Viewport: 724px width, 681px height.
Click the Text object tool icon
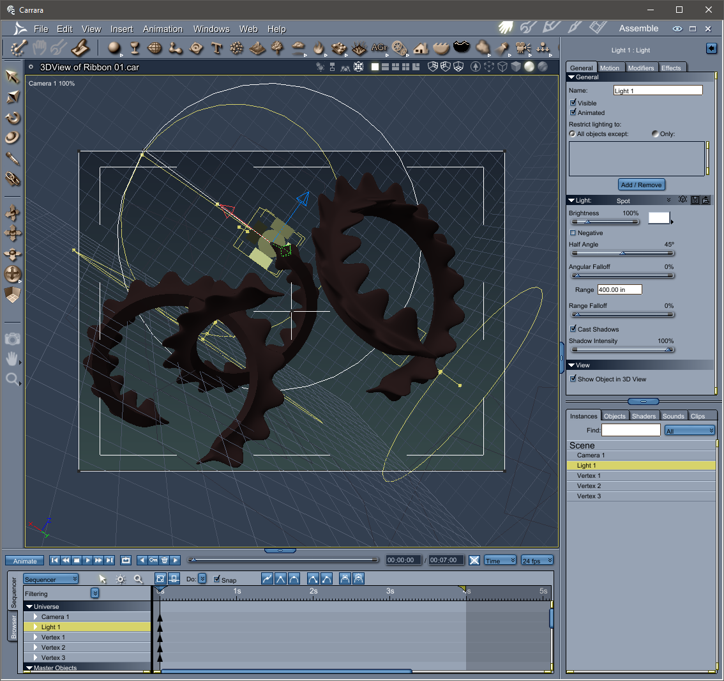click(216, 48)
